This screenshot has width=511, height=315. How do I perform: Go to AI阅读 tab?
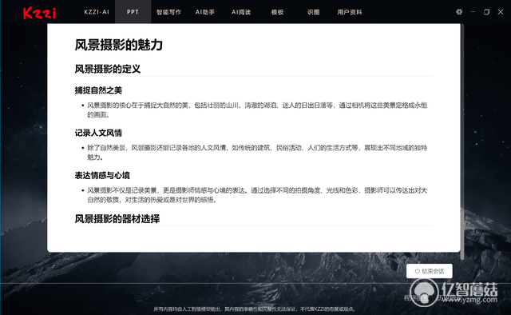click(241, 12)
